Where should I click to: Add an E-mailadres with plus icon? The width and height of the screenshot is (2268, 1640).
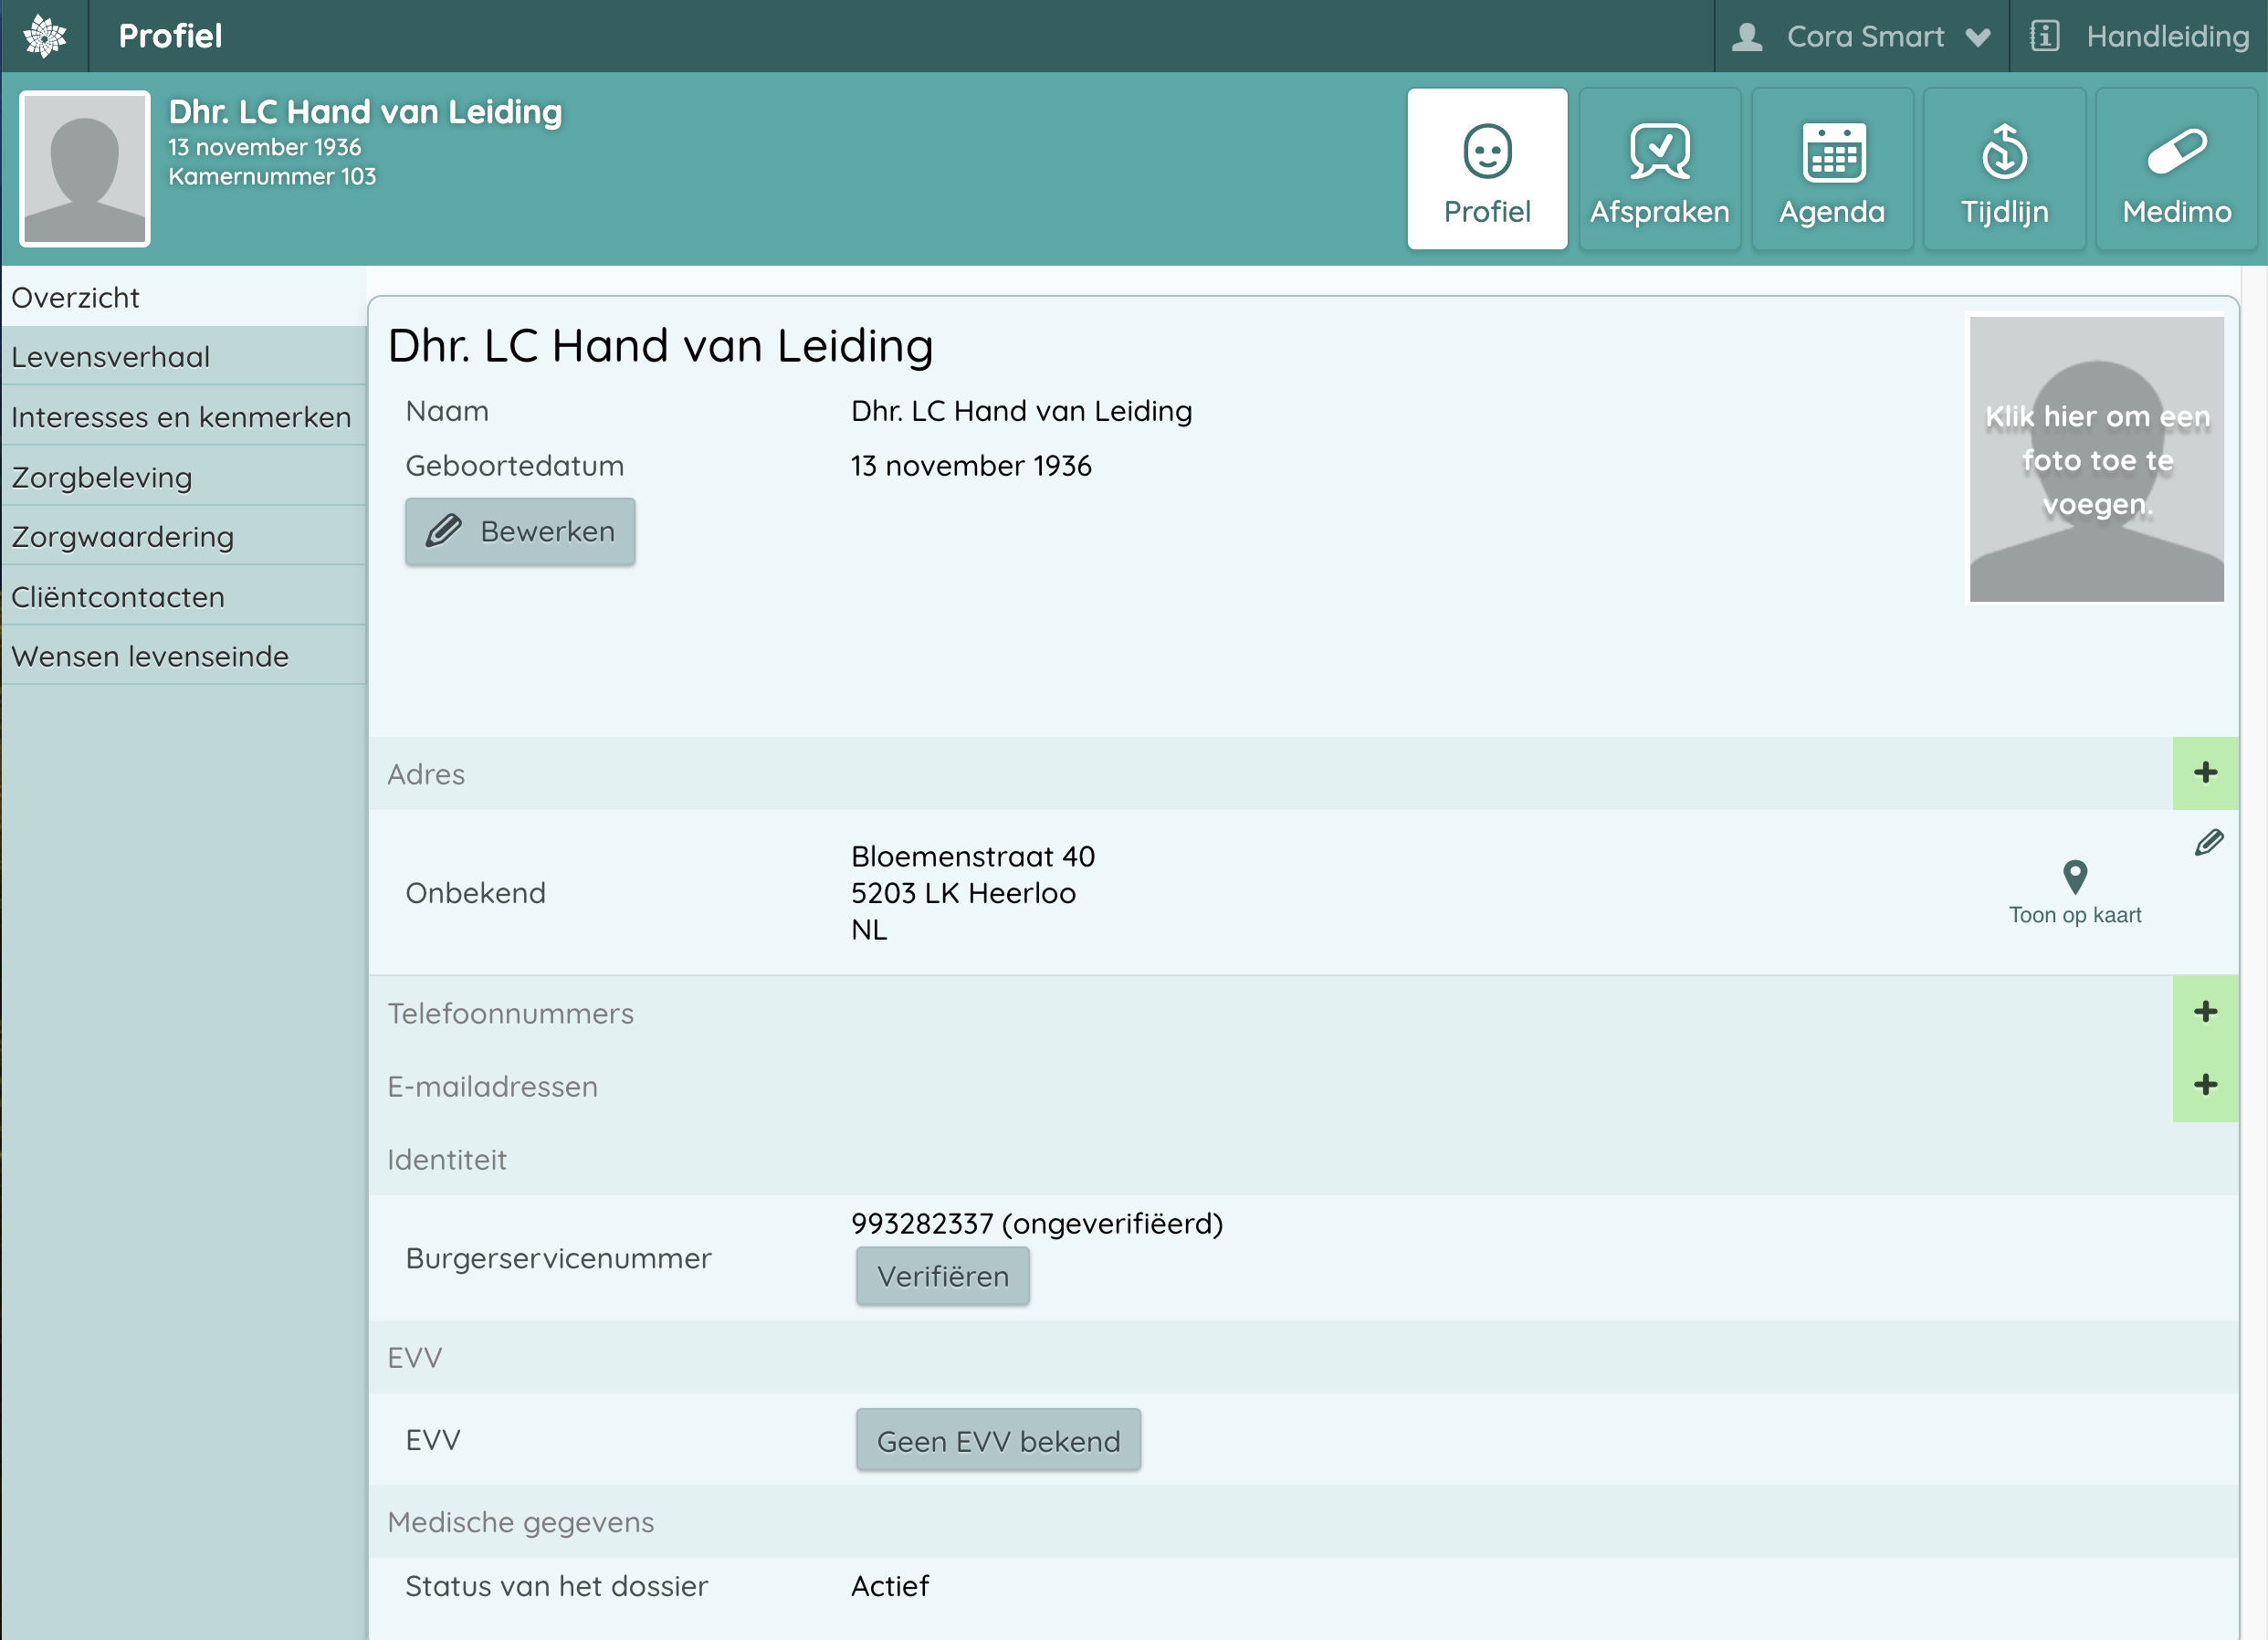pyautogui.click(x=2204, y=1085)
